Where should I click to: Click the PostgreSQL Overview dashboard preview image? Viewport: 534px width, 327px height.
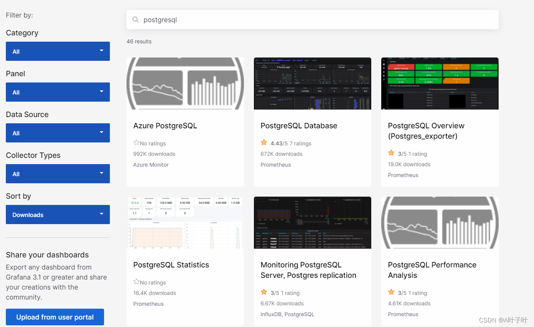coord(440,83)
